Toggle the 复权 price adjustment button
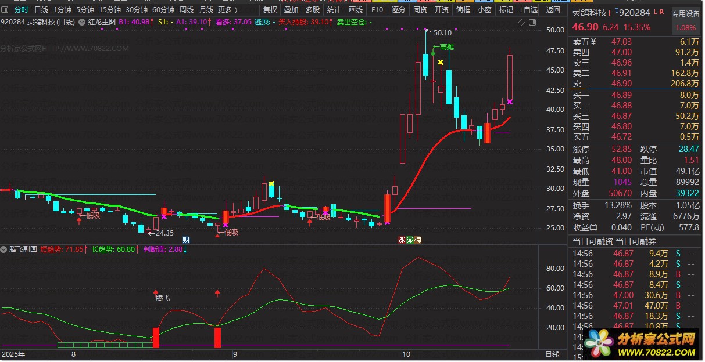Viewport: 705px width, 362px height. (x=270, y=10)
